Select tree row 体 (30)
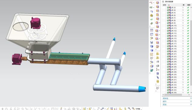This screenshot has width=192, height=110. point(176,77)
